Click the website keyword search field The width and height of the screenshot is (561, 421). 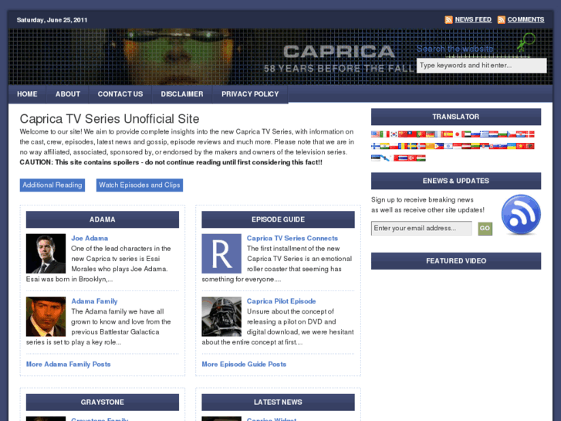tap(482, 66)
